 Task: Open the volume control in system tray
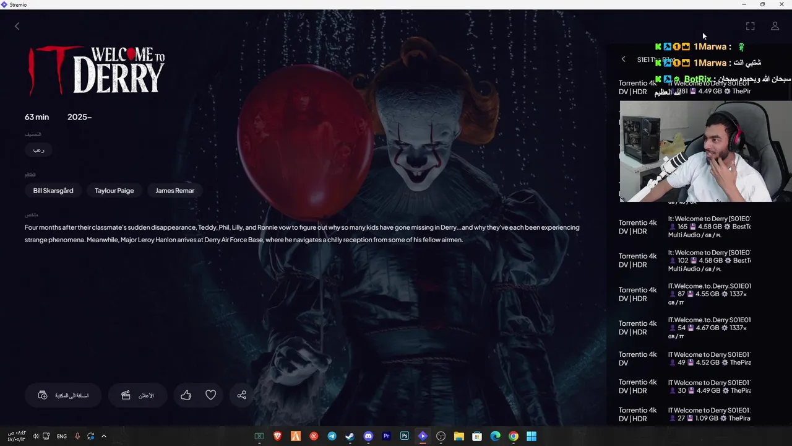35,436
